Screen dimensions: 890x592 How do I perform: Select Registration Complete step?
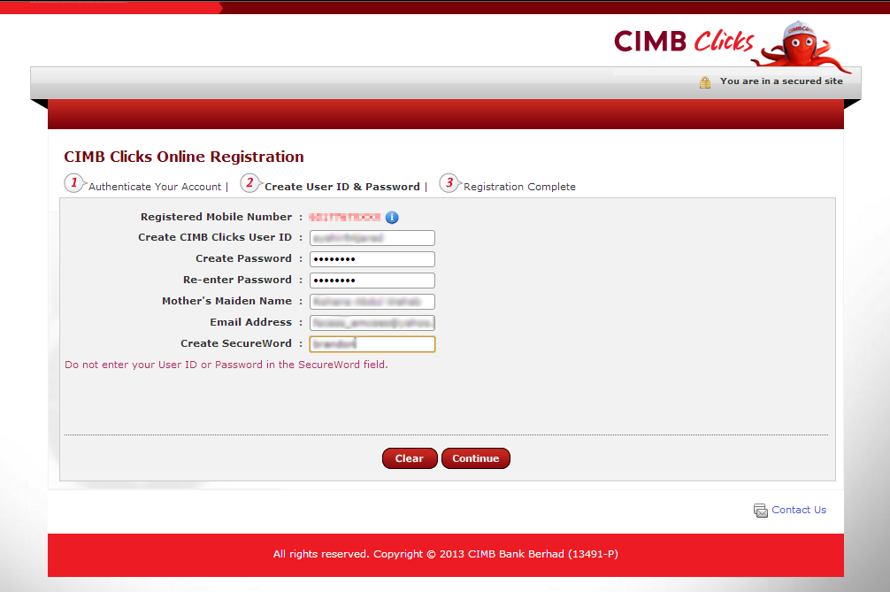point(519,187)
